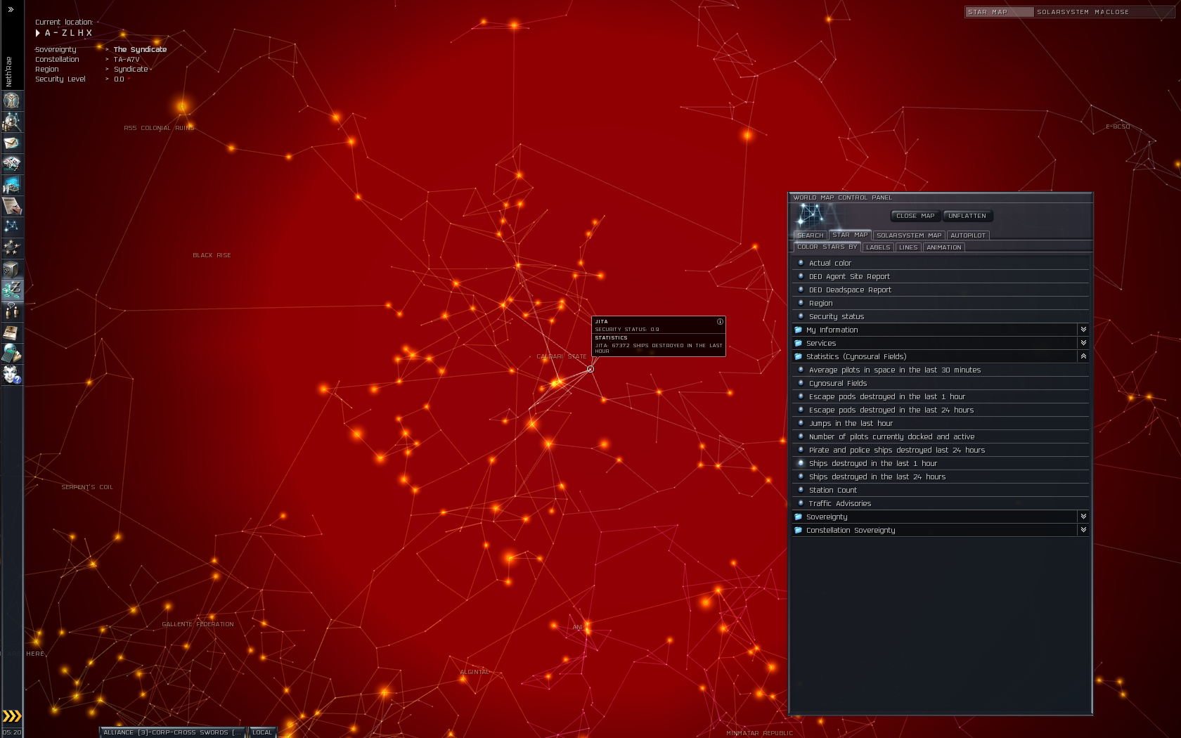Expand the Services section arrow

pyautogui.click(x=1083, y=343)
